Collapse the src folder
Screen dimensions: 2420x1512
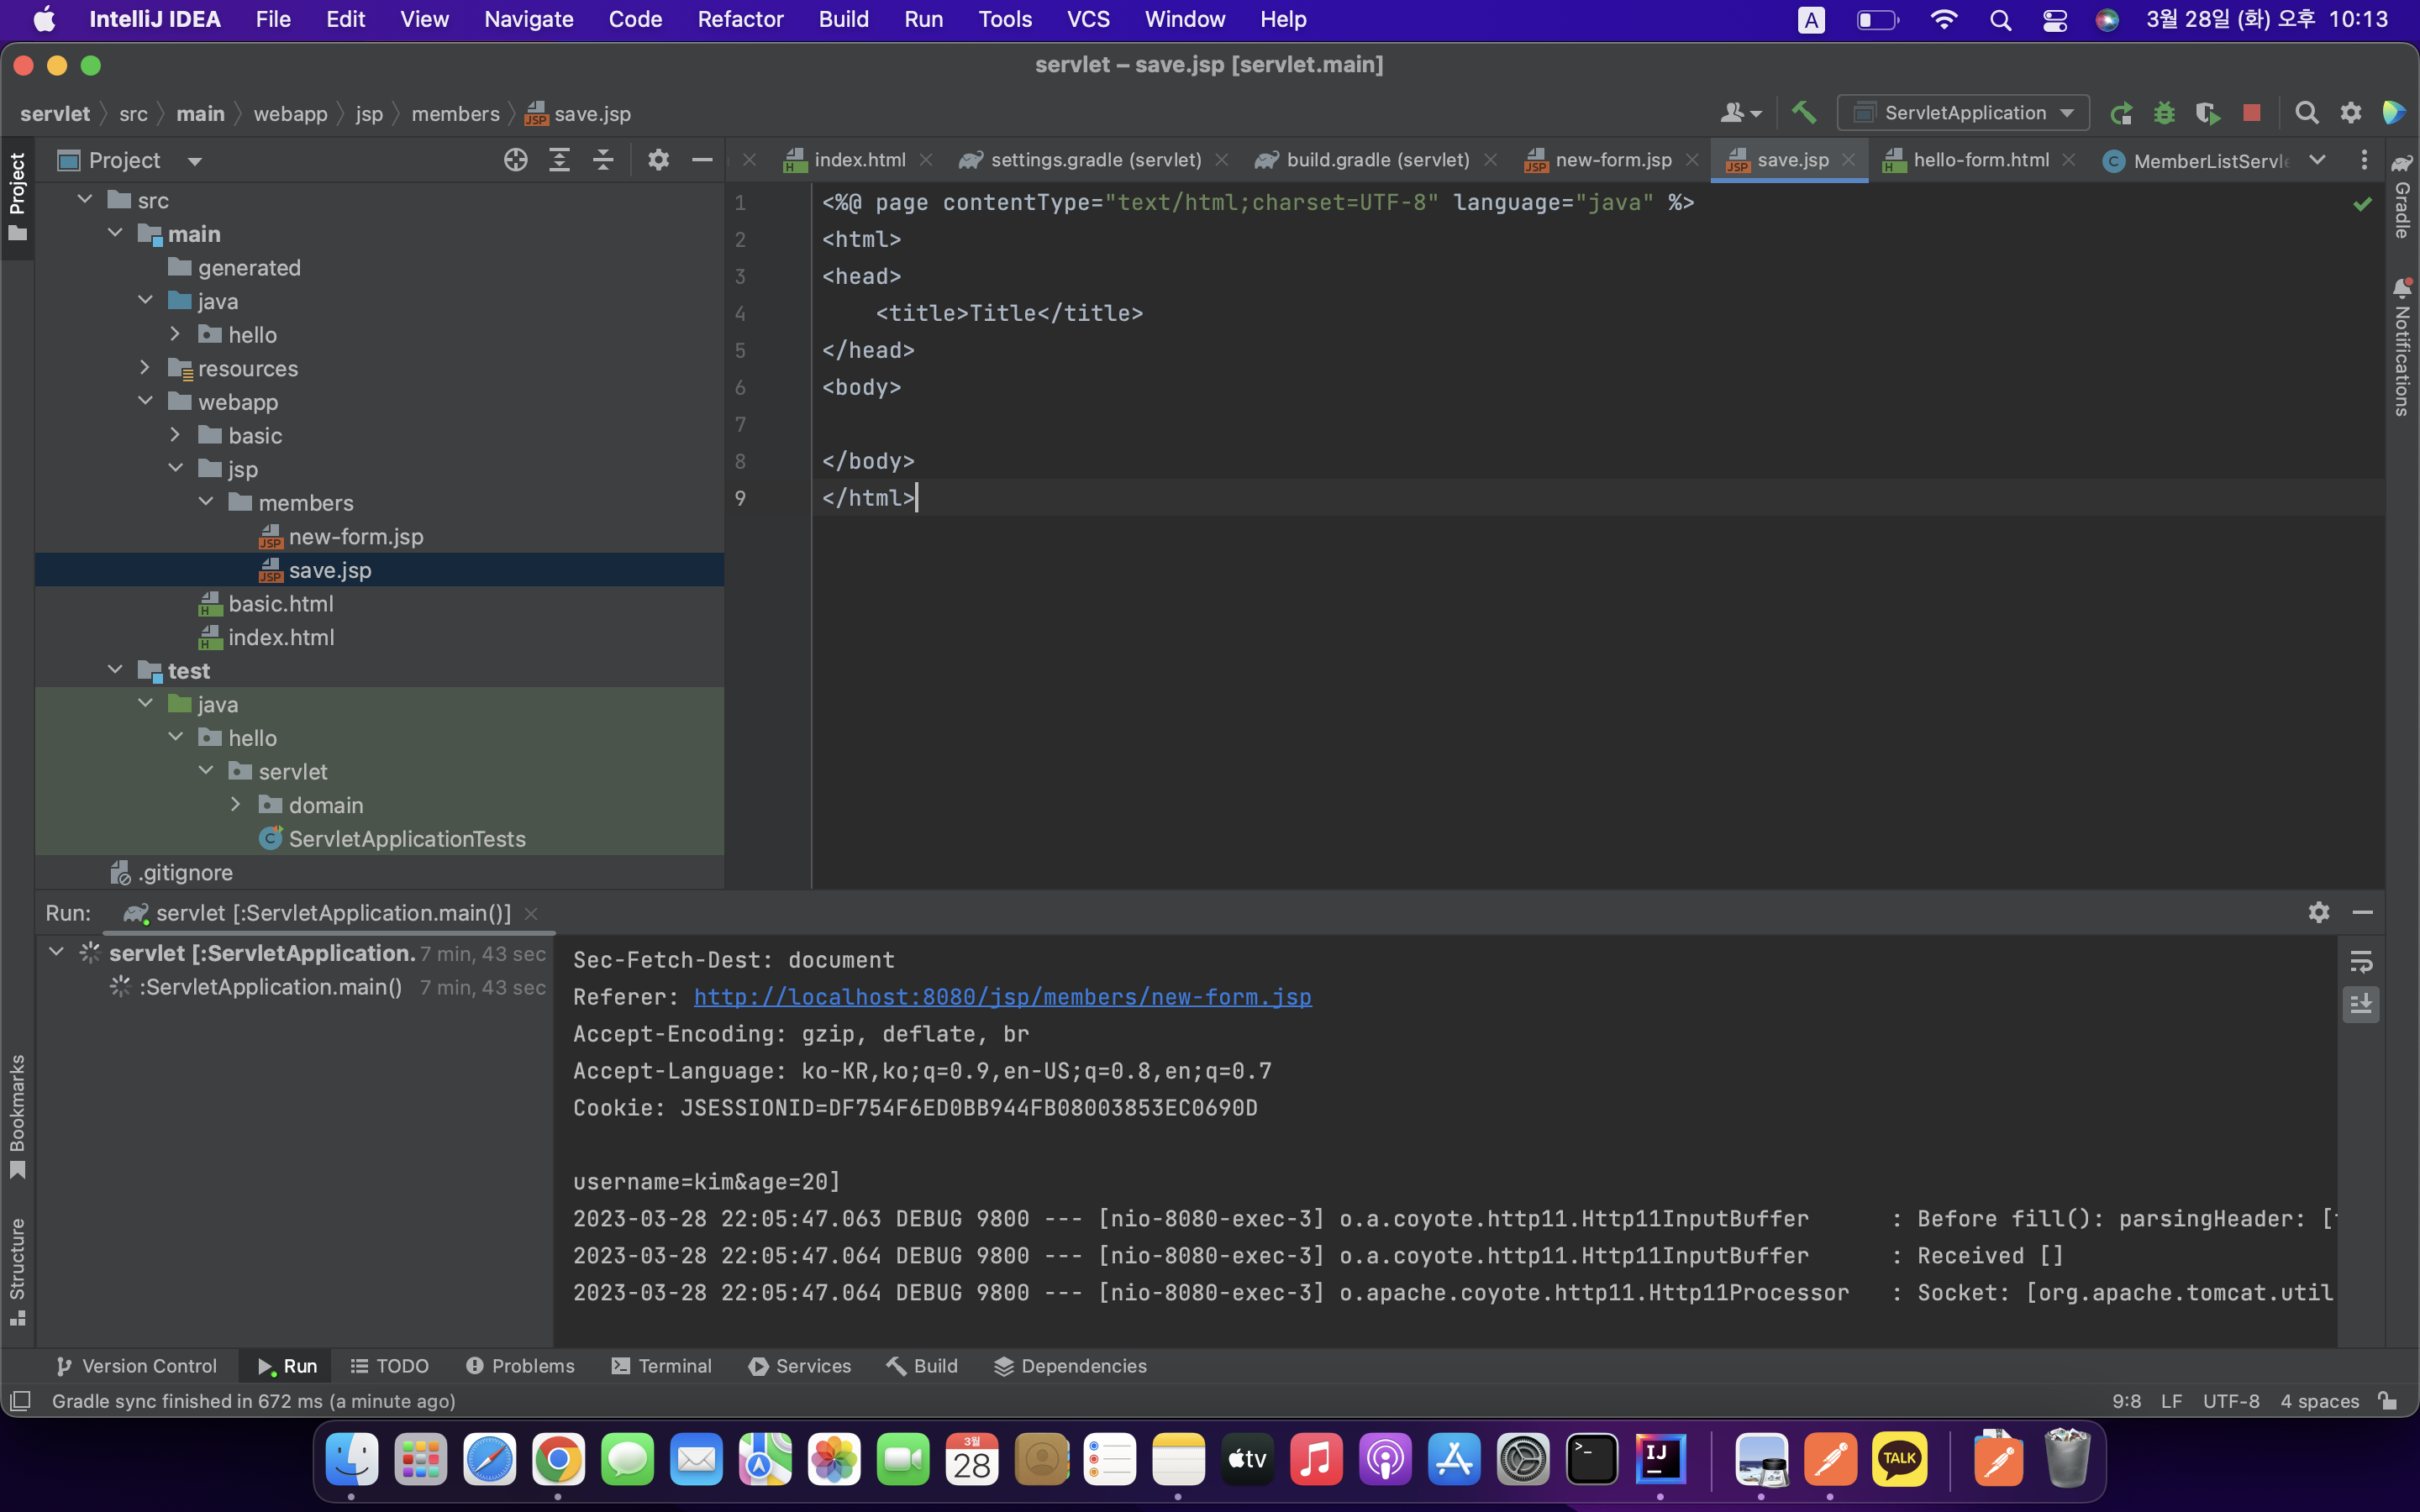click(x=85, y=200)
